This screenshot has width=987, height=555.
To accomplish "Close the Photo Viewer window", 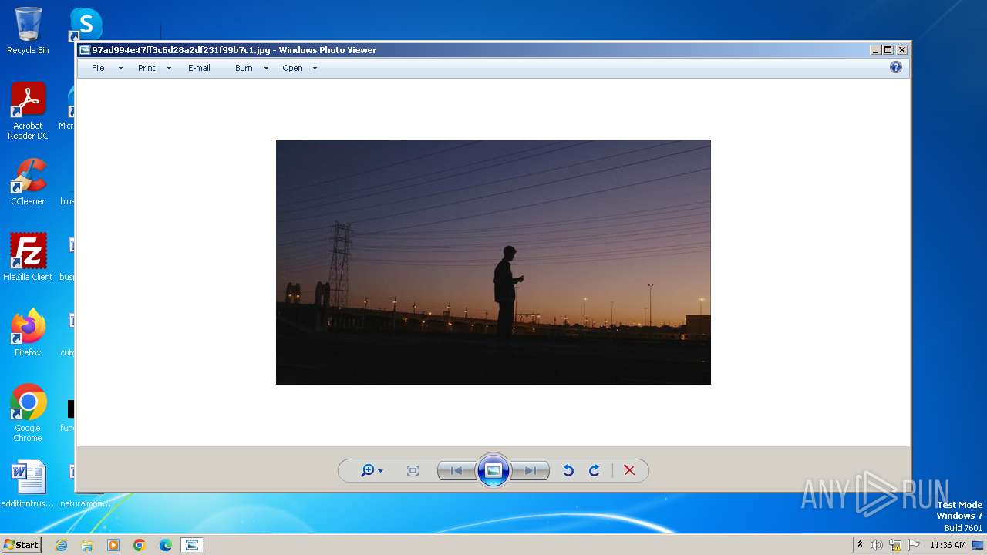I will [x=902, y=50].
